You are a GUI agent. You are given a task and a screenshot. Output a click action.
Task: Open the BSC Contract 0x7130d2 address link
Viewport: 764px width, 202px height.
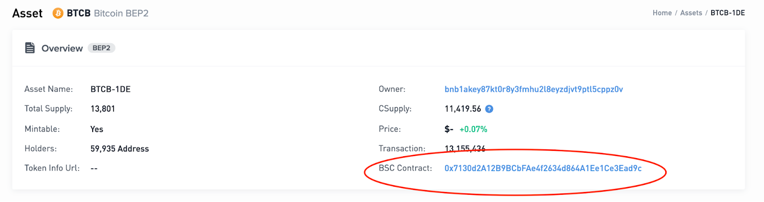click(x=543, y=168)
